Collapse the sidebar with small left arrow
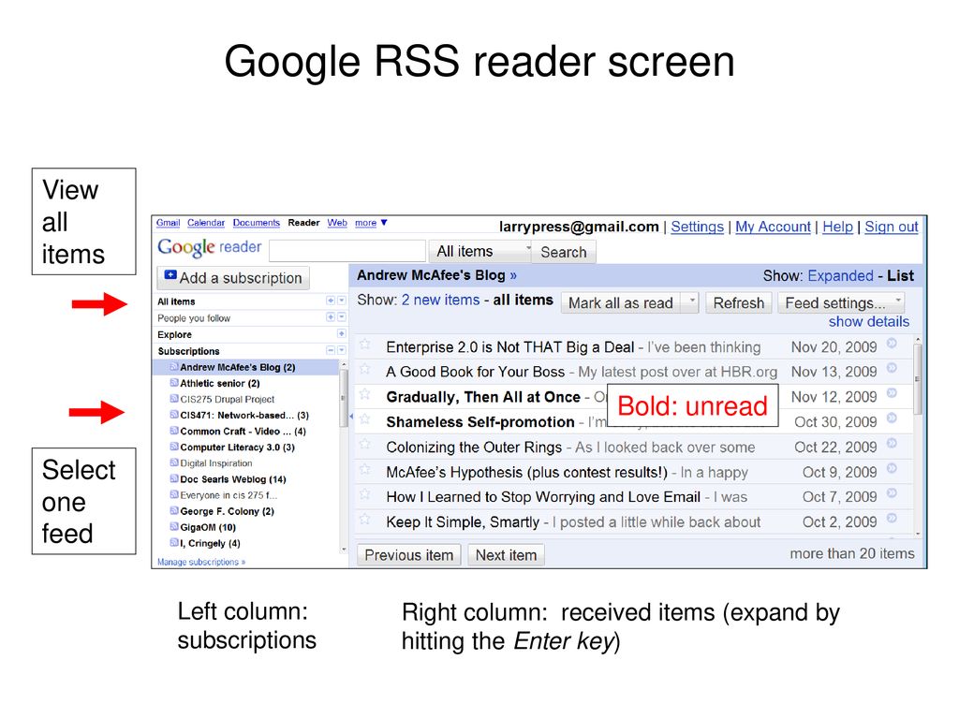The height and width of the screenshot is (719, 959). [x=351, y=417]
